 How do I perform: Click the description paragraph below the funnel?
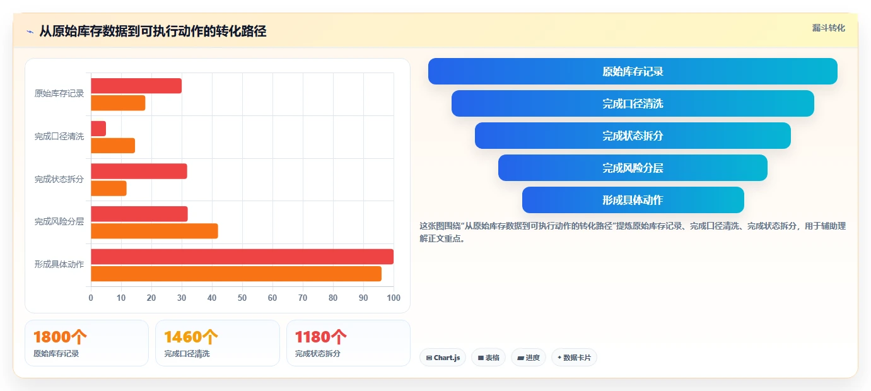pyautogui.click(x=633, y=232)
